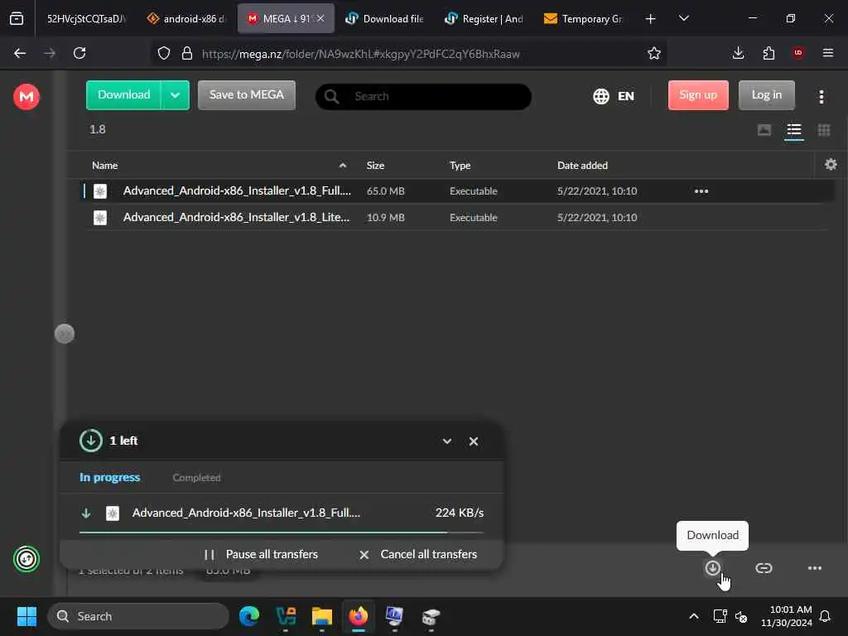
Task: Open the MEGA three-dot top menu
Action: pyautogui.click(x=821, y=97)
